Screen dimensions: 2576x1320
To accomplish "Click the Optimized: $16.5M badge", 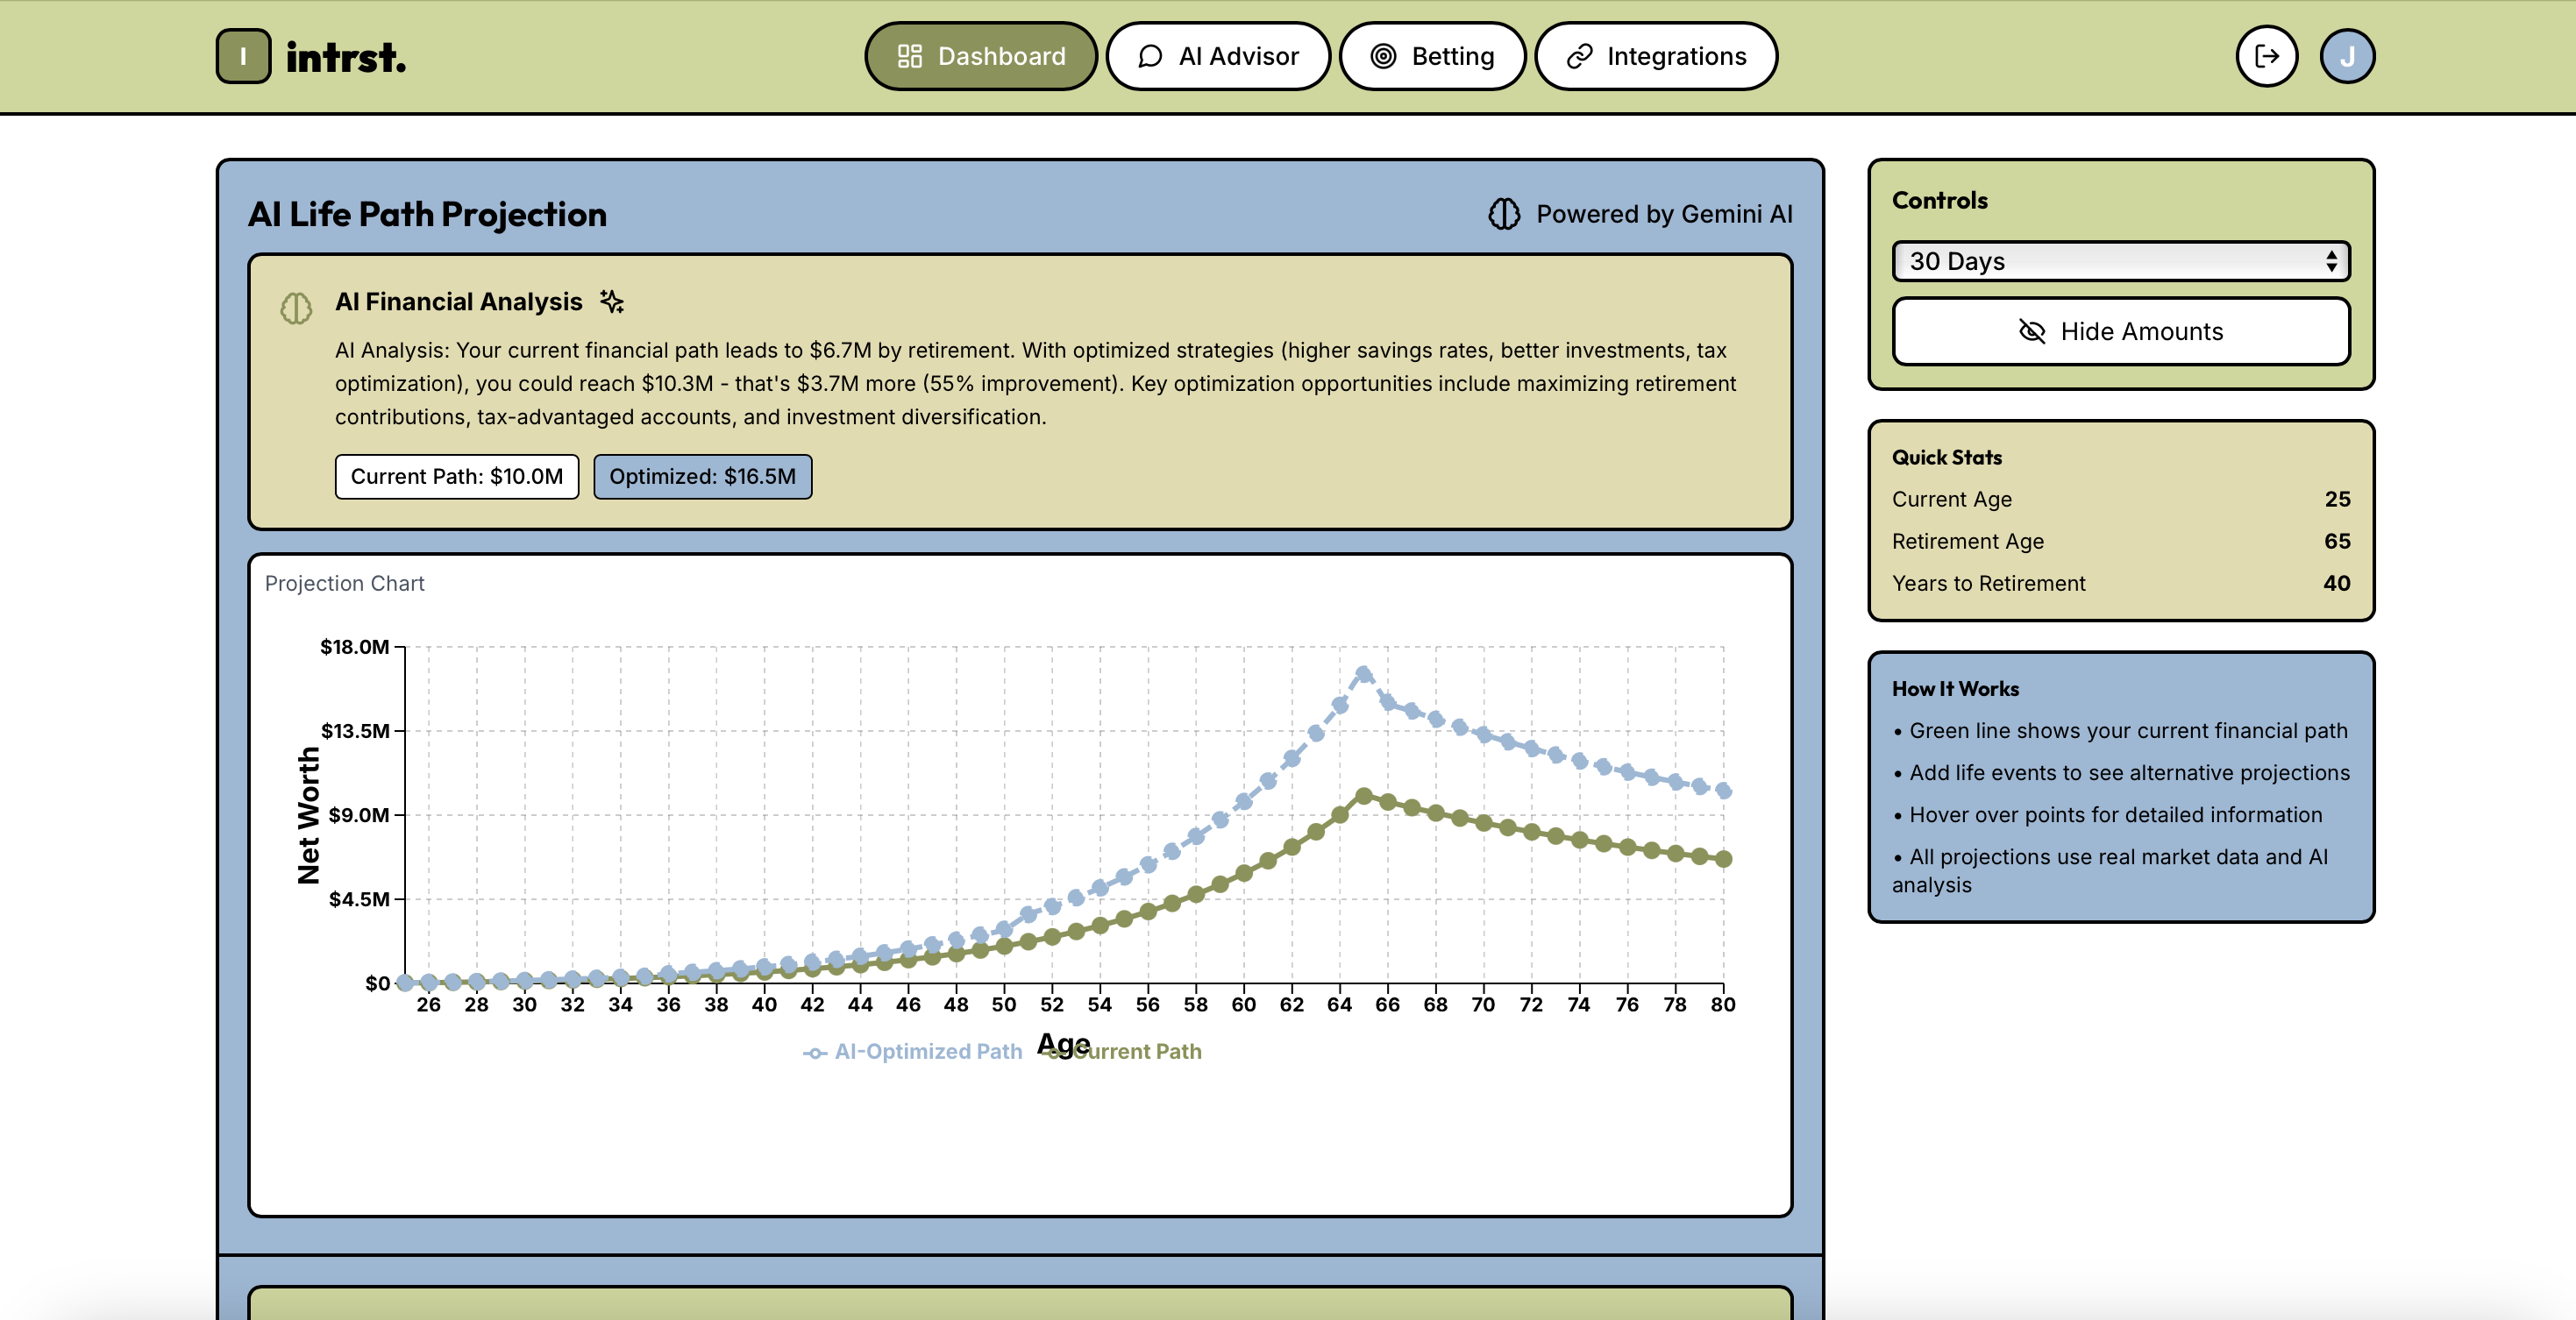I will pos(702,476).
